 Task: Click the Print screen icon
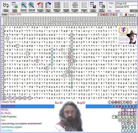[102, 5]
